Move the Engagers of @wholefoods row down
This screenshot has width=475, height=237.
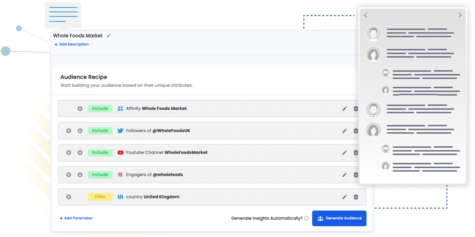click(x=80, y=175)
